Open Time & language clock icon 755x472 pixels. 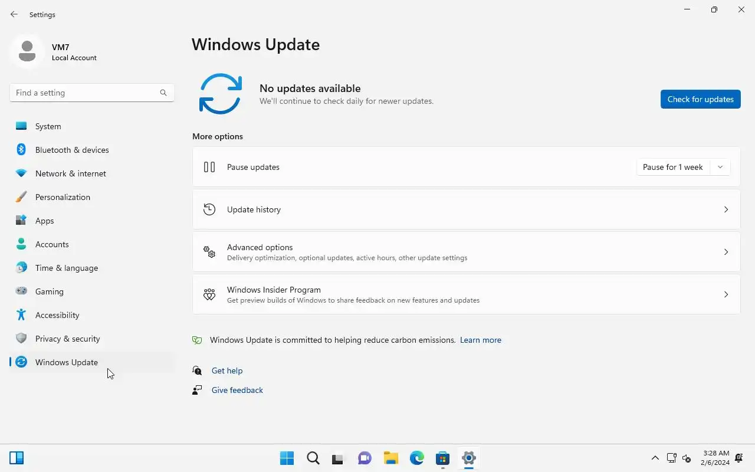(21, 268)
